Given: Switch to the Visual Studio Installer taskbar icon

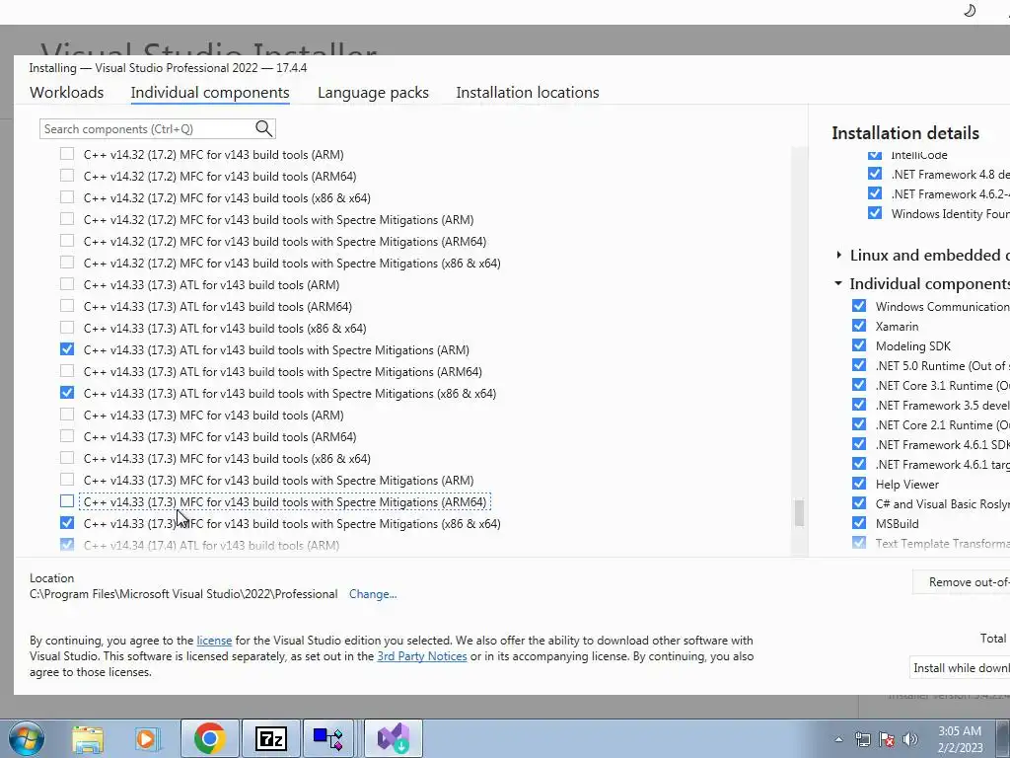Looking at the screenshot, I should [394, 738].
